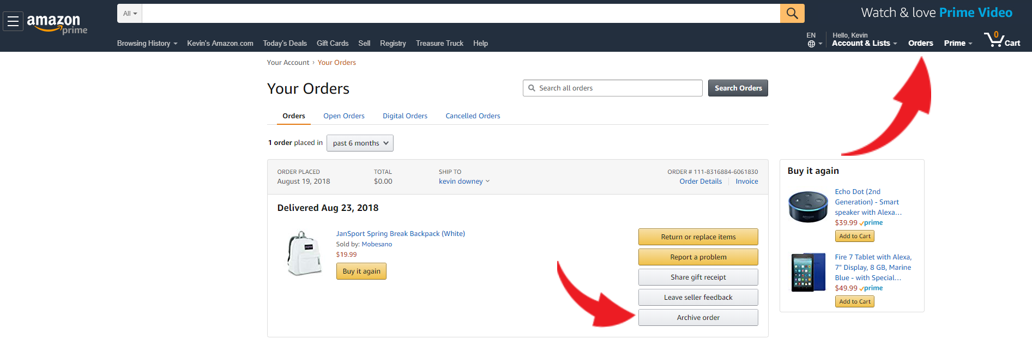The width and height of the screenshot is (1032, 351).
Task: Go to the Amazon Prime logo home
Action: [57, 23]
